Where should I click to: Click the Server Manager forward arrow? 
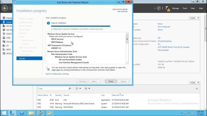[10, 8]
